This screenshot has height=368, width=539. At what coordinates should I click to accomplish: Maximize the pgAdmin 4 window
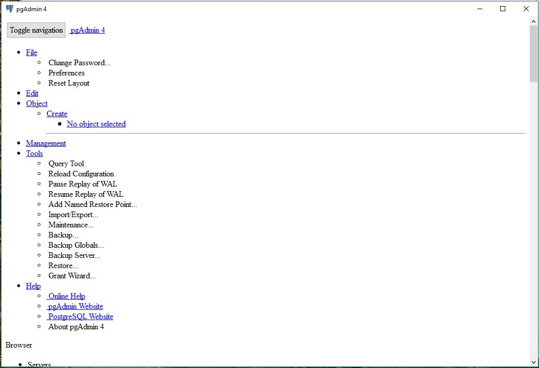coord(503,9)
